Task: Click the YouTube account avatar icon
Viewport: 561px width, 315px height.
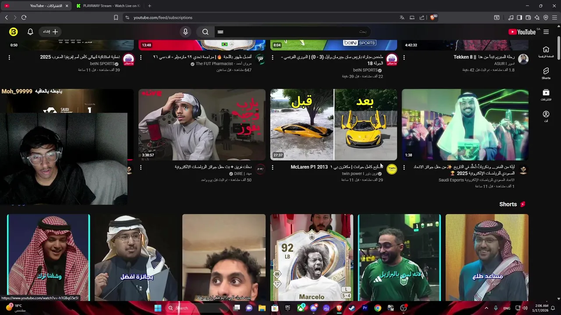Action: (14, 31)
